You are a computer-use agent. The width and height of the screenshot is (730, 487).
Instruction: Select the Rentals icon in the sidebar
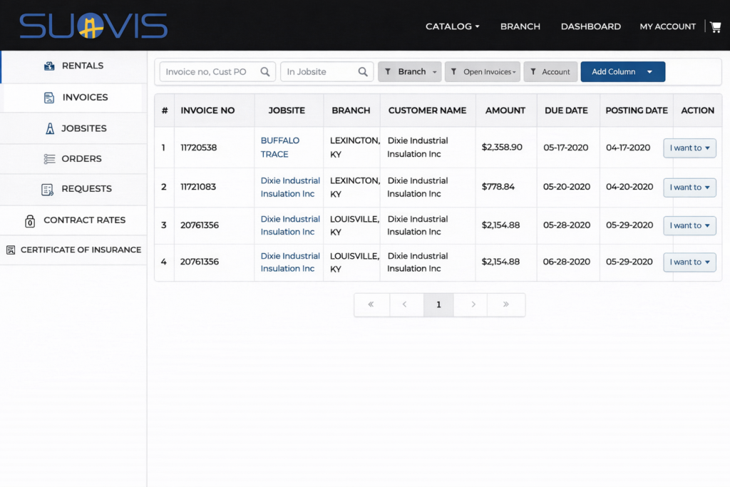[x=48, y=66]
